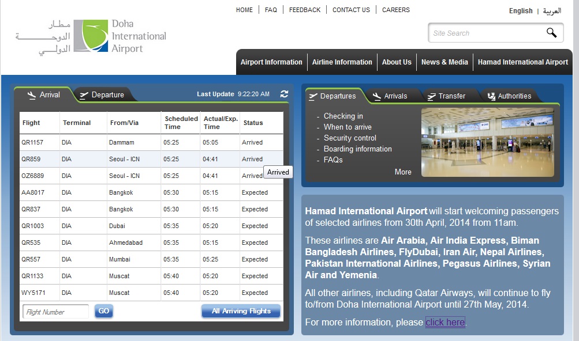Click the All Arriving Flights button
This screenshot has height=341, width=579.
[x=241, y=311]
